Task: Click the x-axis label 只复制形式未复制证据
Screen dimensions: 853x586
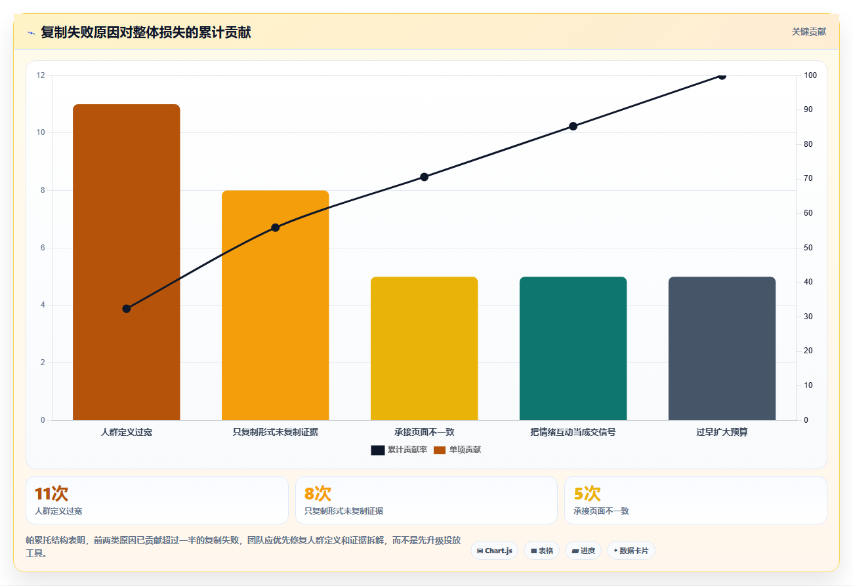Action: 276,433
